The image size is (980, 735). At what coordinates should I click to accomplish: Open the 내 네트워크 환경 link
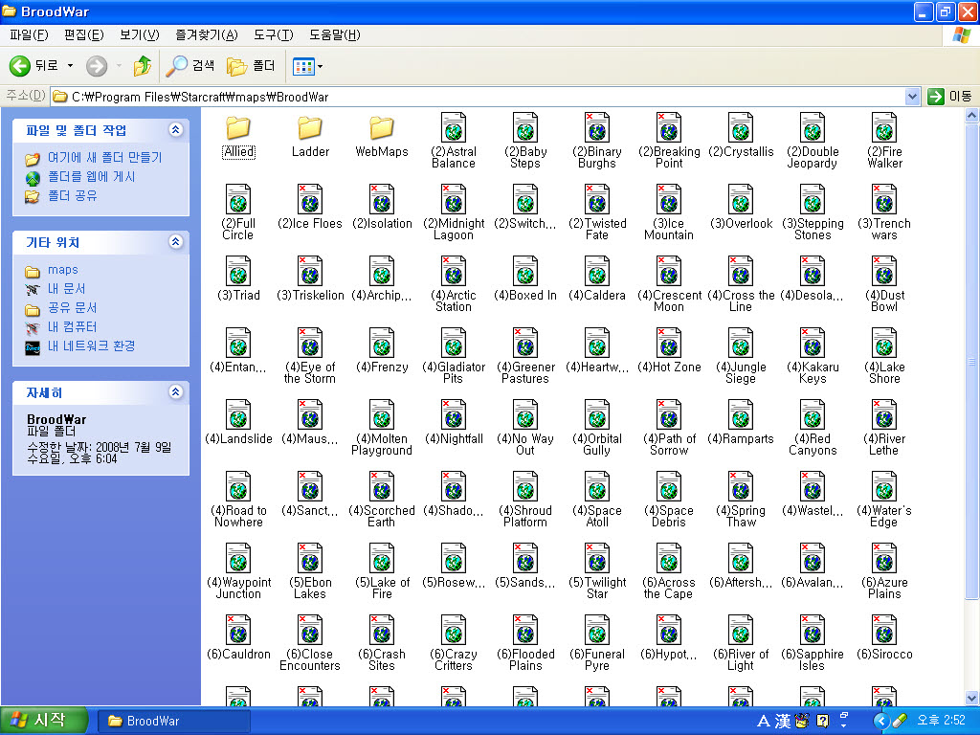click(91, 345)
